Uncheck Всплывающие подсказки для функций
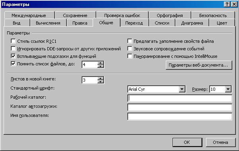 click(13, 56)
